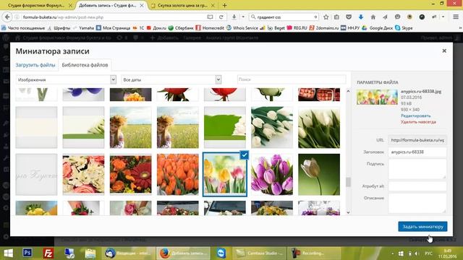Open the Изображения media type dropdown
The height and width of the screenshot is (260, 463).
click(x=66, y=79)
